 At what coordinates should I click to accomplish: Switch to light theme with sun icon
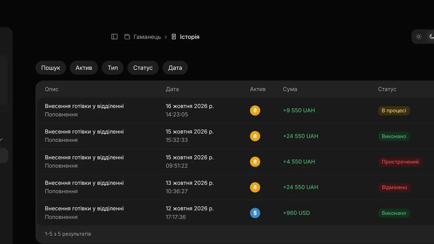point(419,37)
